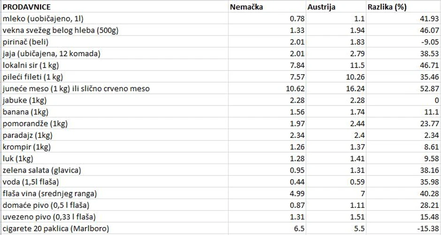Select the Razlika (%) header cell
This screenshot has height=235, width=441.
[x=388, y=7]
